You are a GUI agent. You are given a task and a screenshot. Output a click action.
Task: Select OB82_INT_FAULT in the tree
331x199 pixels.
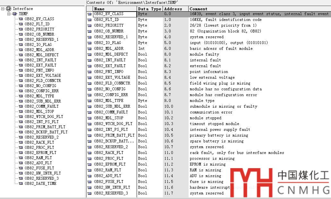[x=40, y=60]
